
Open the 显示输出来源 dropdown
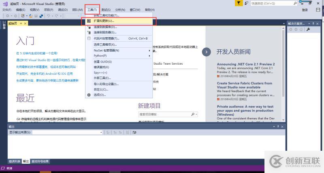101,133
